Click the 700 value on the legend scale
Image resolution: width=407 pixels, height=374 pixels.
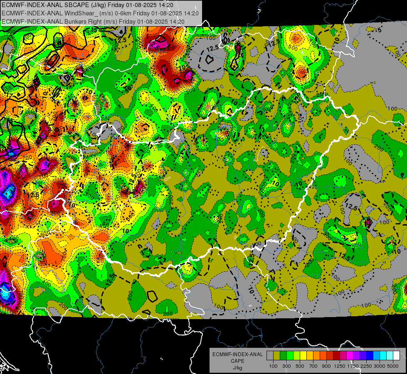(x=313, y=366)
